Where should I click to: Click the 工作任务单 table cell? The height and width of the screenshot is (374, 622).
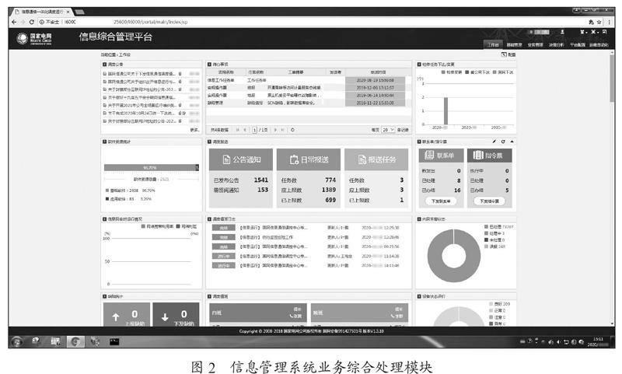(x=257, y=81)
